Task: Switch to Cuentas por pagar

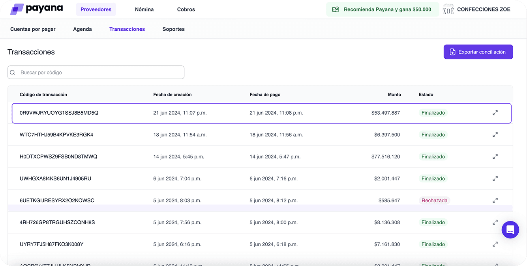Action: point(33,29)
